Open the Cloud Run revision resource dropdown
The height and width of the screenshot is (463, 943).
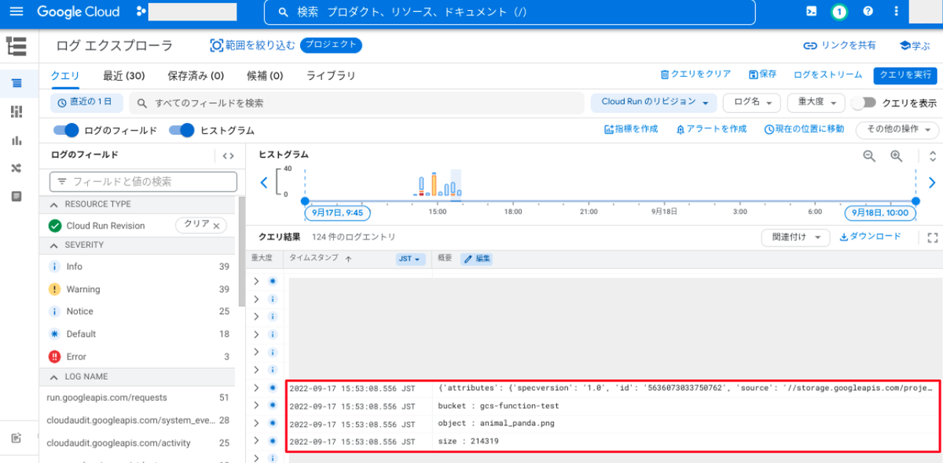[655, 102]
